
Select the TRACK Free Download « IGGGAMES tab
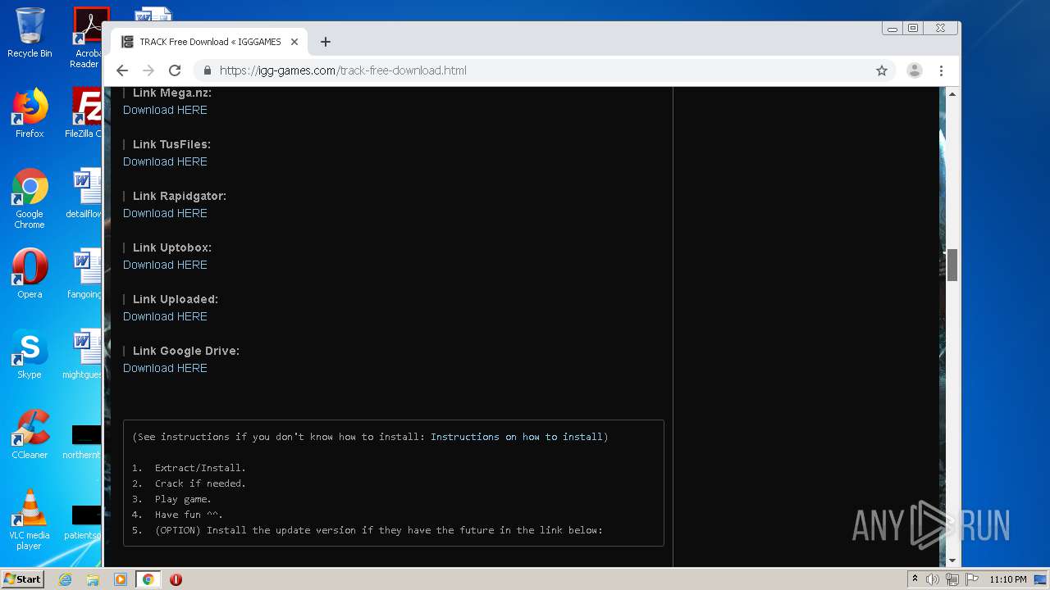tap(210, 42)
